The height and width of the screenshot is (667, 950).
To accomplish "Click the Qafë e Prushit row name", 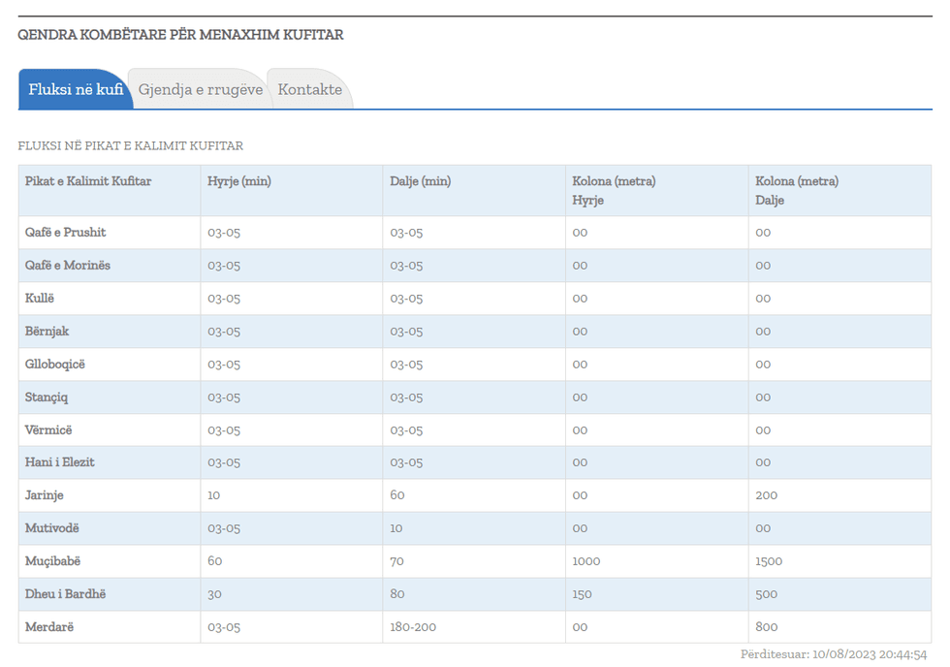I will [66, 233].
